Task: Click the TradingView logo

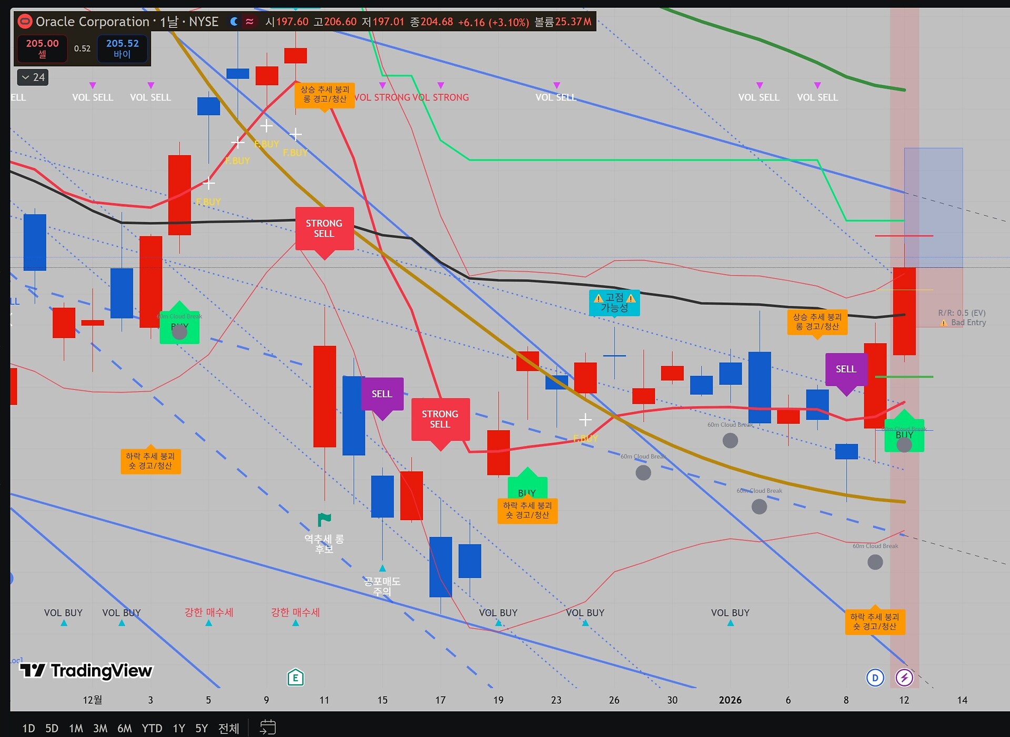Action: (86, 670)
